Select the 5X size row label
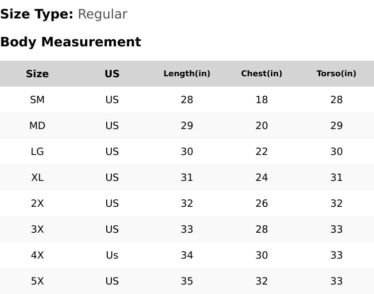Screen dimensions: 374x294 pyautogui.click(x=37, y=281)
